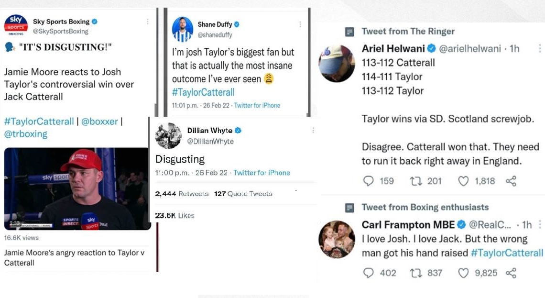
Task: Like Carl Frampton's tweet
Action: pos(464,273)
